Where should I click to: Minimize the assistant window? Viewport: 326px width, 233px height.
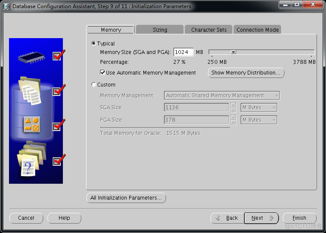coord(285,4)
